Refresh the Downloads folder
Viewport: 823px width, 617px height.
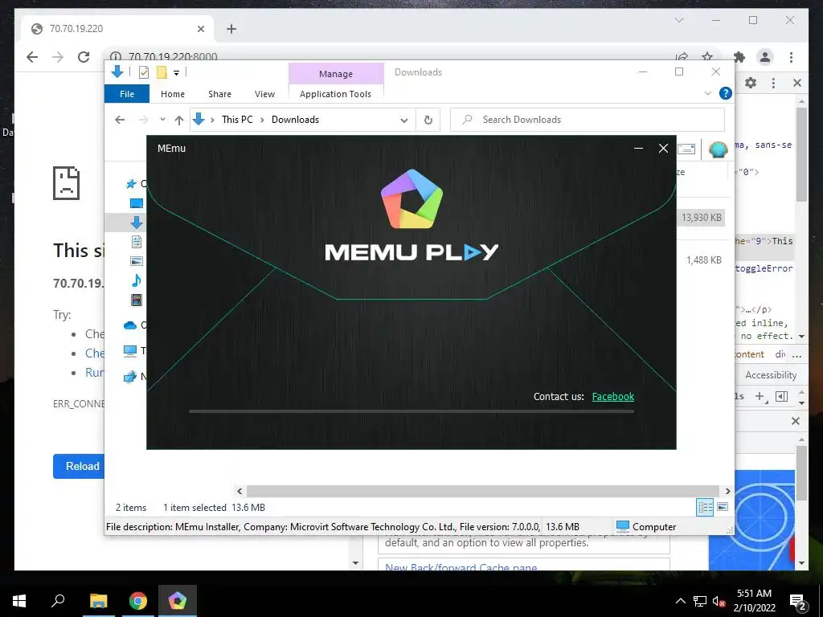coord(428,121)
